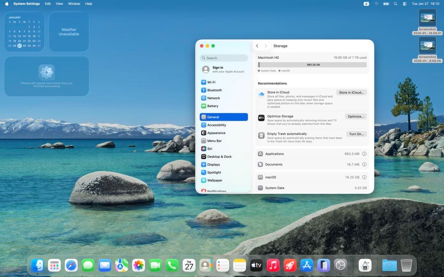444x277 pixels.
Task: Open Battery settings
Action: (x=213, y=106)
